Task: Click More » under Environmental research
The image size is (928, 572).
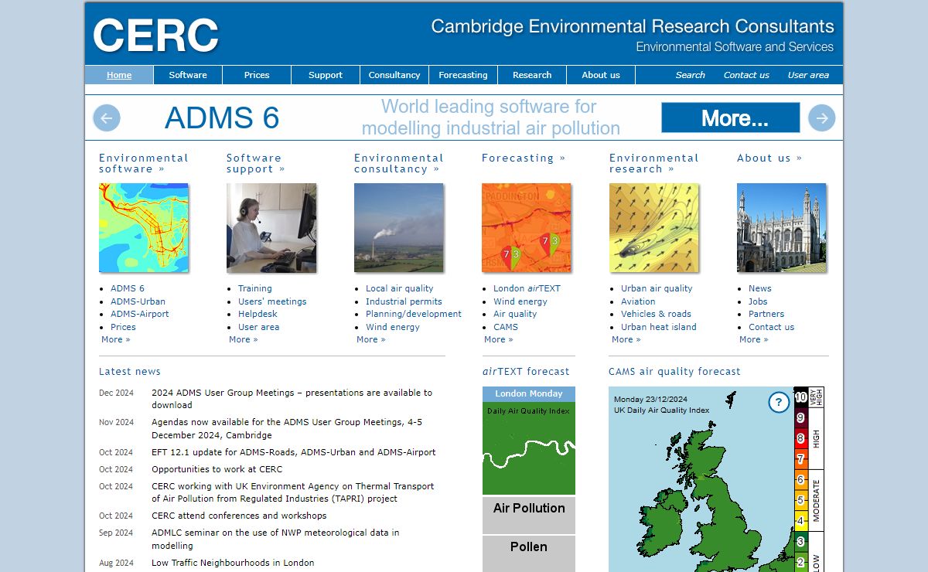Action: point(626,339)
